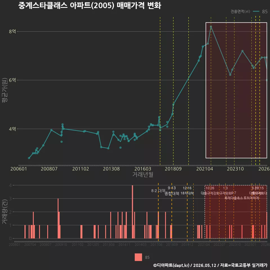270x270 pixels.
Task: Click the 거래량(건) vertical axis title
Action: click(5, 211)
